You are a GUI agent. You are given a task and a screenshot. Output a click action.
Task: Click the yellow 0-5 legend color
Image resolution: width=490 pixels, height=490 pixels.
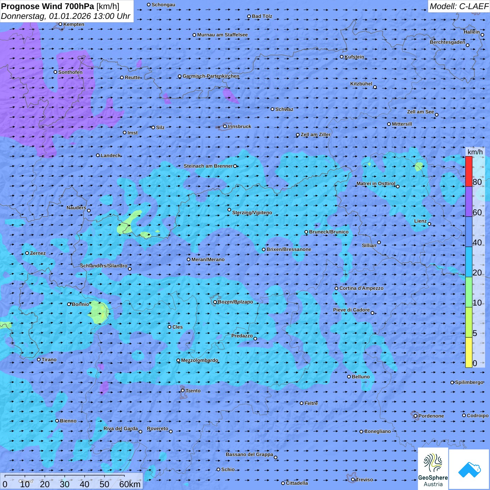pyautogui.click(x=469, y=352)
